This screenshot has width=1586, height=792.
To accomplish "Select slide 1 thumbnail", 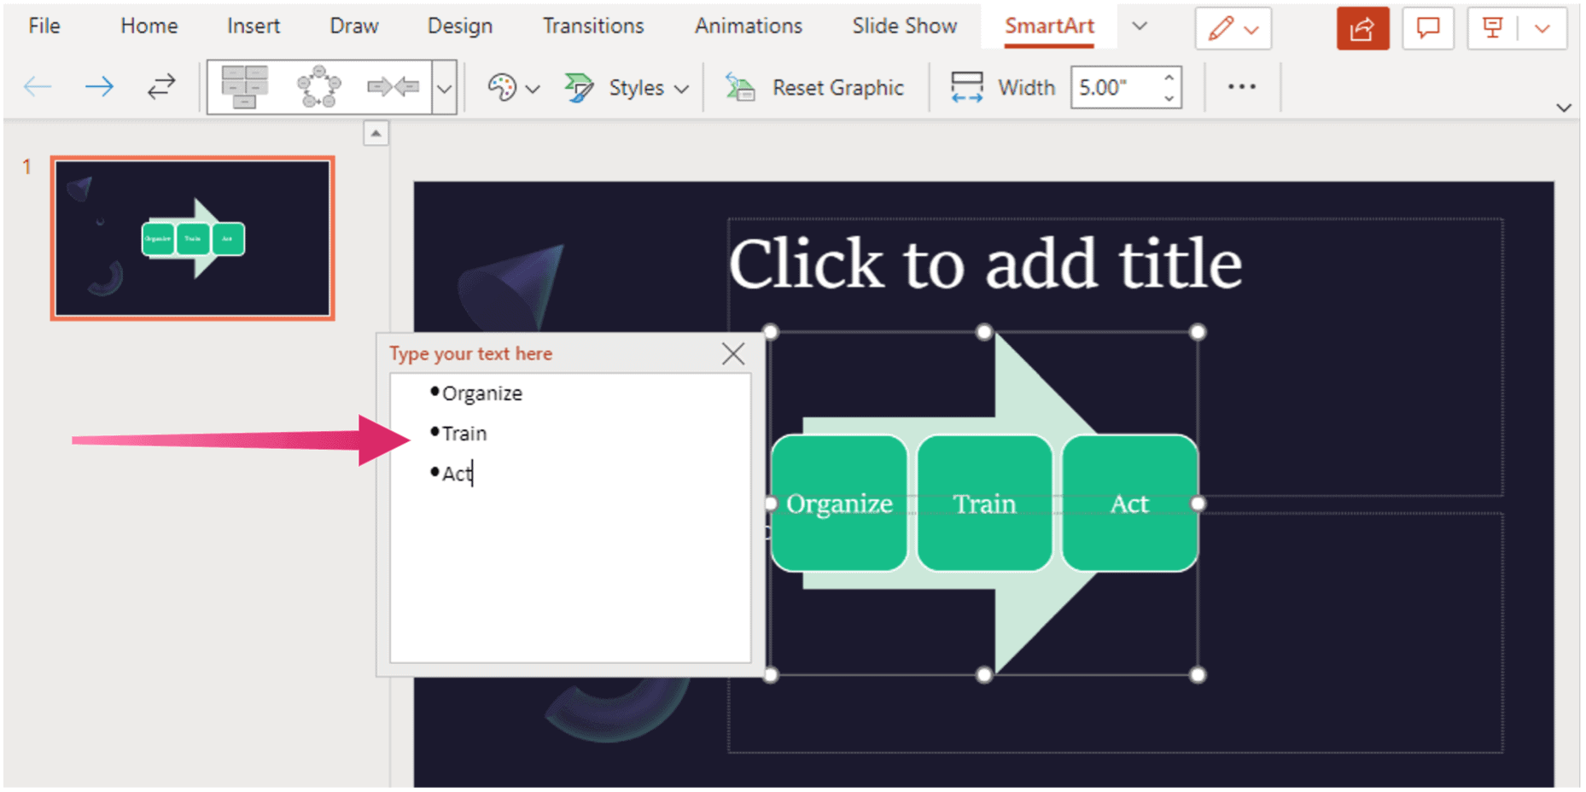I will (x=192, y=238).
